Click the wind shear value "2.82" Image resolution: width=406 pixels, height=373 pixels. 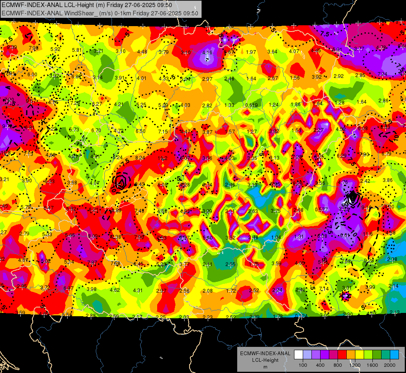[x=207, y=105]
